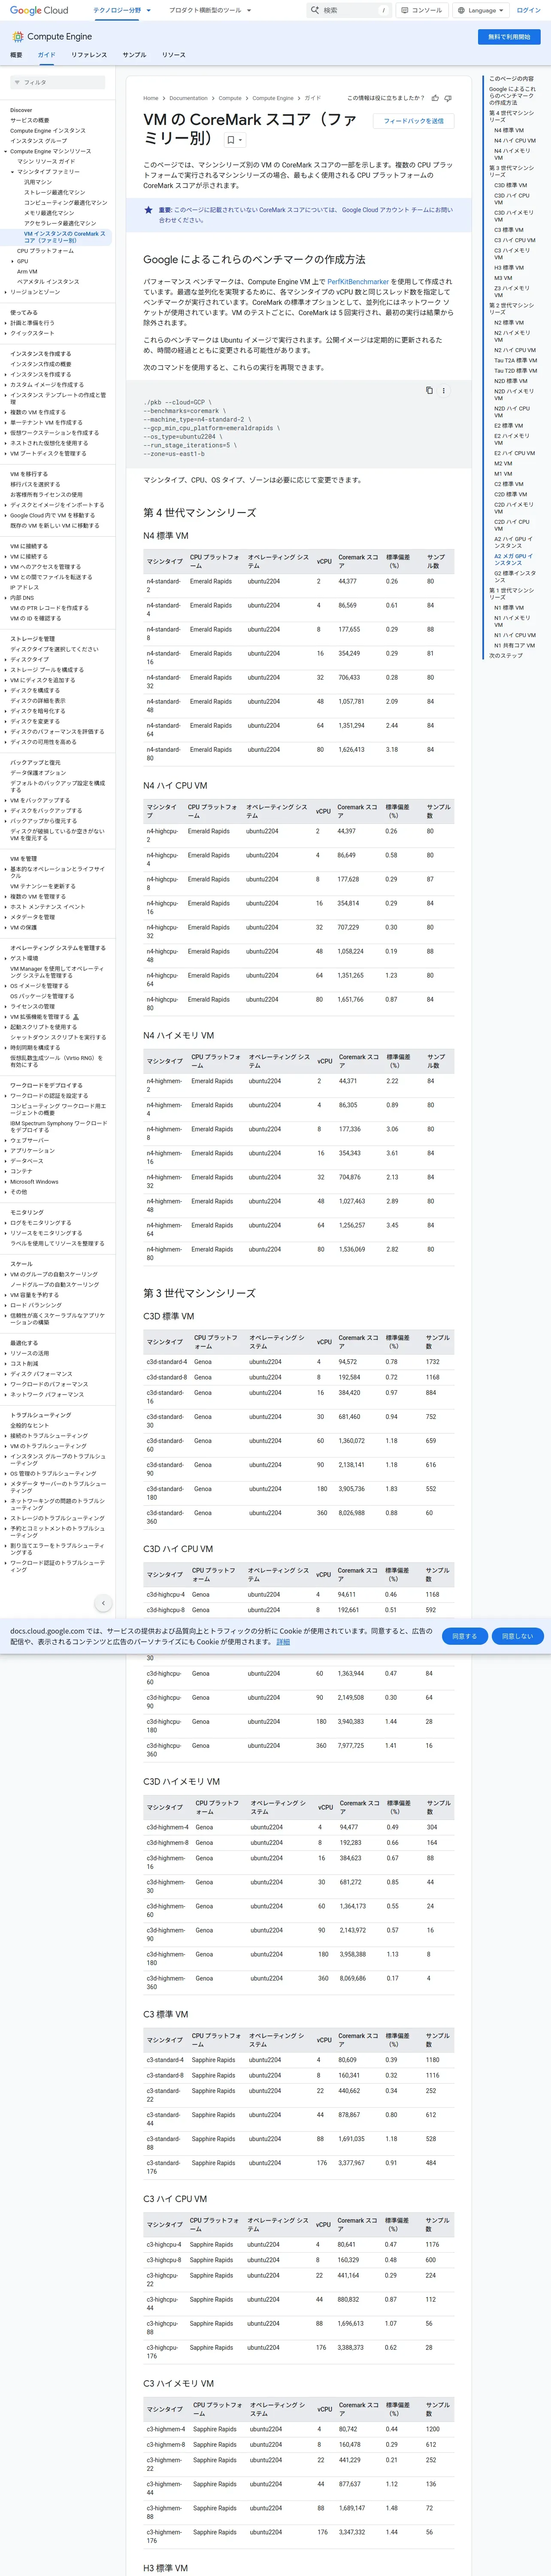Jump to H3 標準 VM in page contents
This screenshot has width=551, height=2576.
509,267
